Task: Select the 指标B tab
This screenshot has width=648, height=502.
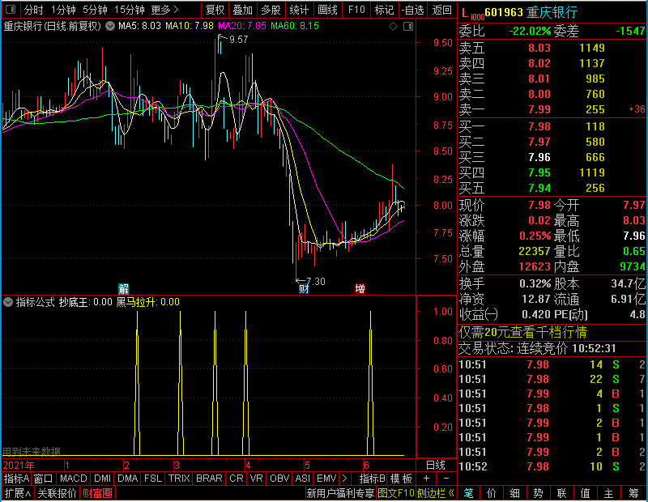Action: coord(372,479)
